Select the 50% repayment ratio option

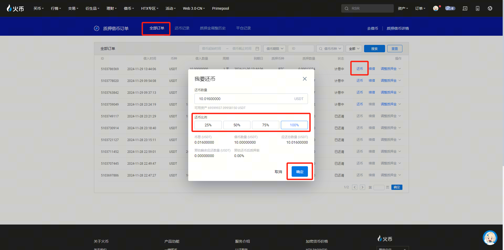coord(237,125)
